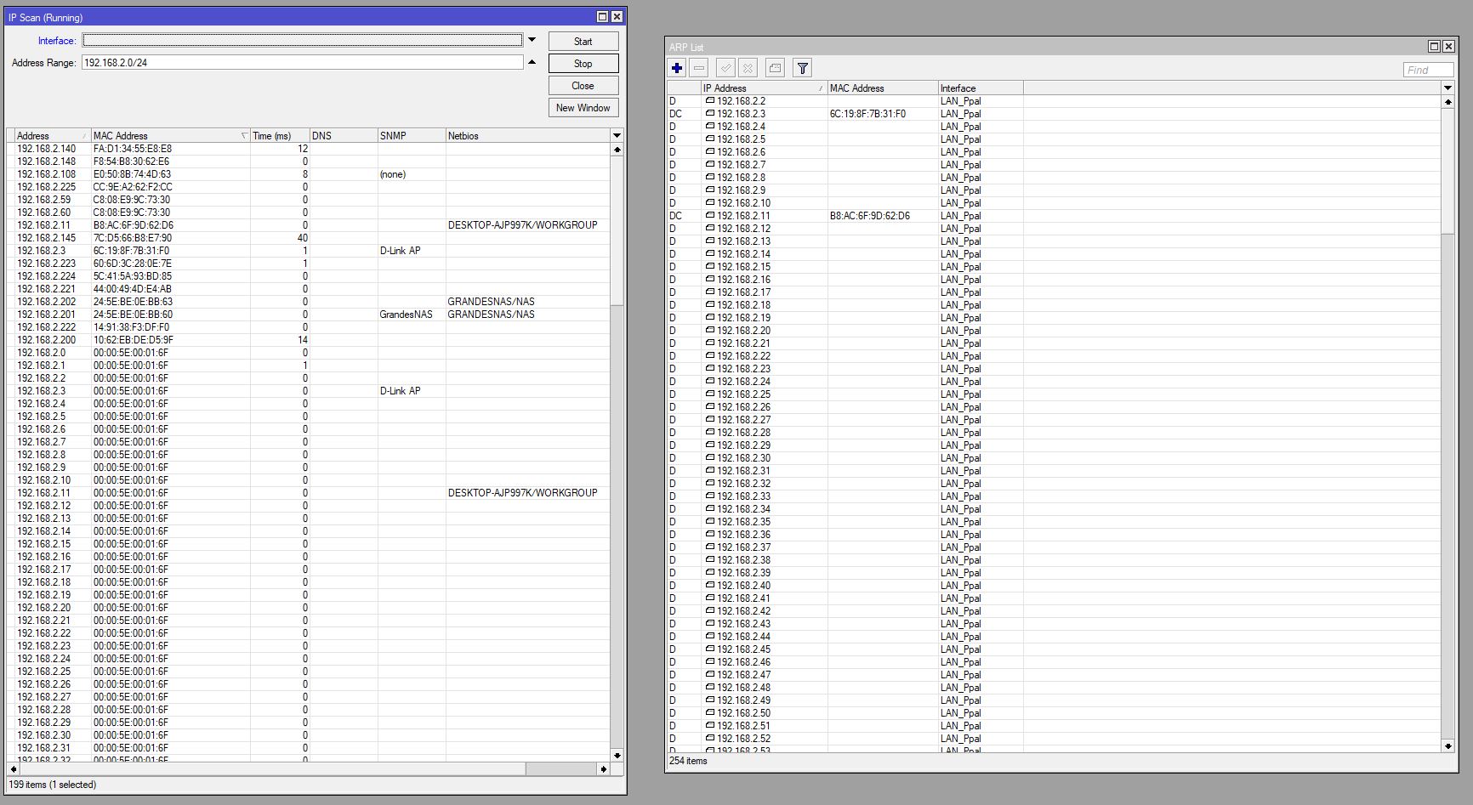
Task: Select MAC address CC:9E:A2:62:F2:CC in IP Scan
Action: point(133,187)
